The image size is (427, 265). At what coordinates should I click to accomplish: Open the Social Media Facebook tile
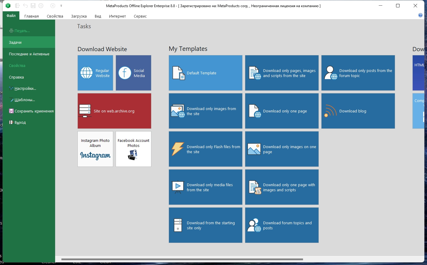coord(133,73)
